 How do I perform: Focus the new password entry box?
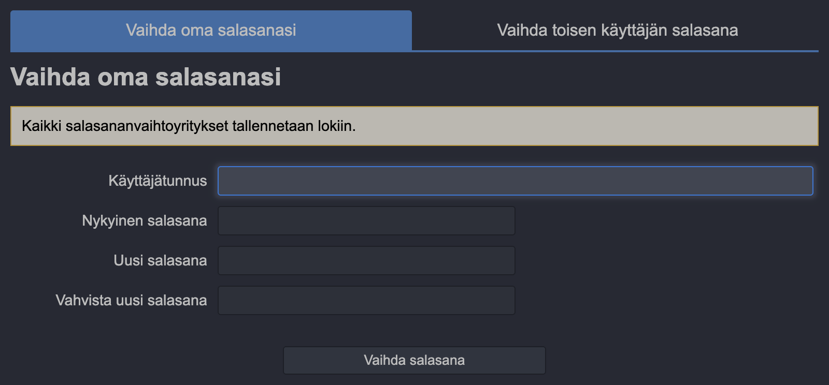pos(366,260)
